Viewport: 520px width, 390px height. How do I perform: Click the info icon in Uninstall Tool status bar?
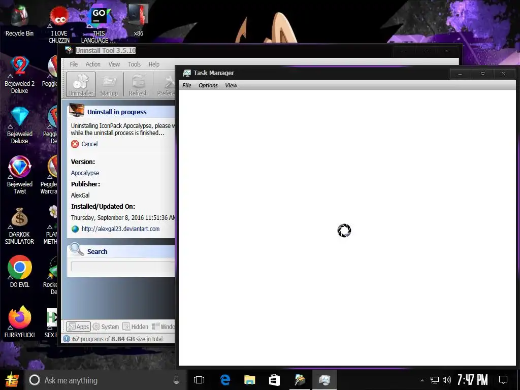(67, 339)
